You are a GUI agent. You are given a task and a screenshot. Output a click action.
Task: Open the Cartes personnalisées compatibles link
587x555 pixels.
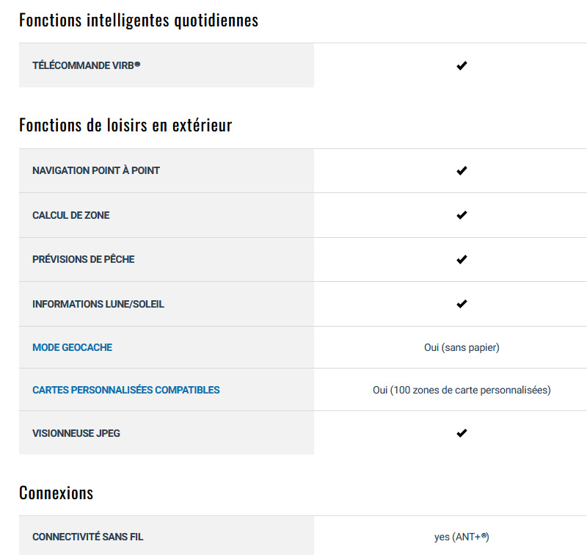coord(125,390)
